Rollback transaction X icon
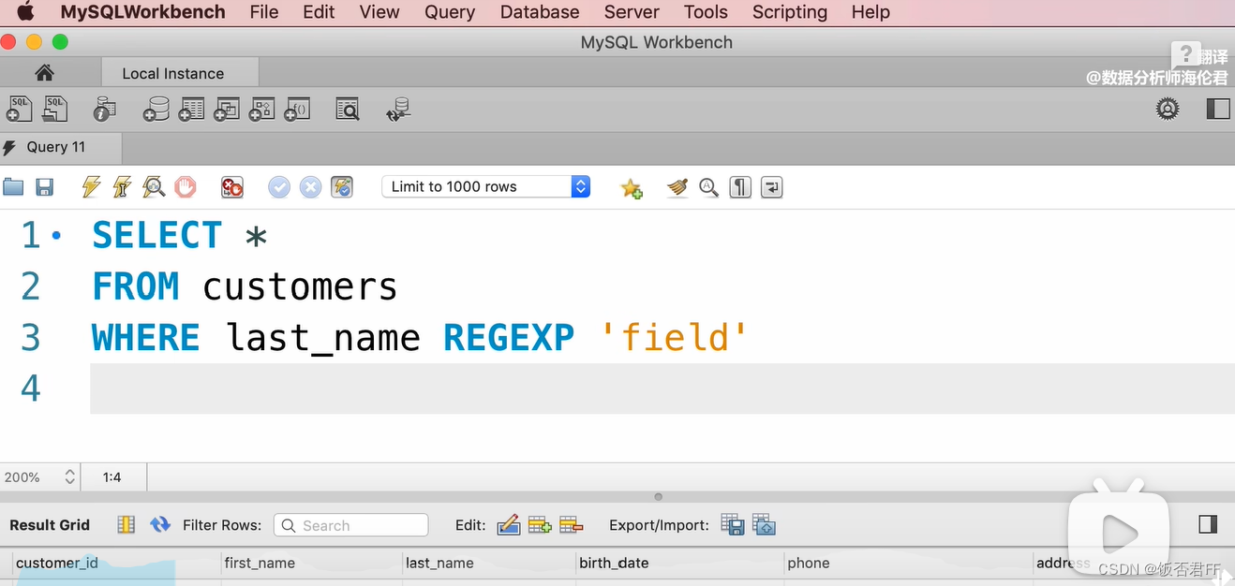1235x586 pixels. 311,187
